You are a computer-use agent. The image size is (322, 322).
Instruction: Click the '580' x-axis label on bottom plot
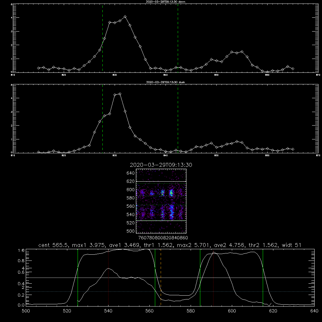pyautogui.click(x=191, y=311)
